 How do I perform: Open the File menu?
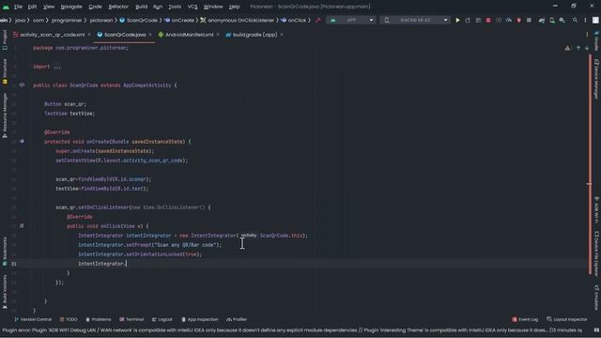point(18,7)
